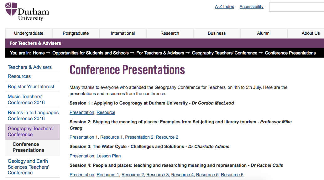Image resolution: width=324 pixels, height=180 pixels.
Task: Open the A-Z Index link
Action: 224,7
